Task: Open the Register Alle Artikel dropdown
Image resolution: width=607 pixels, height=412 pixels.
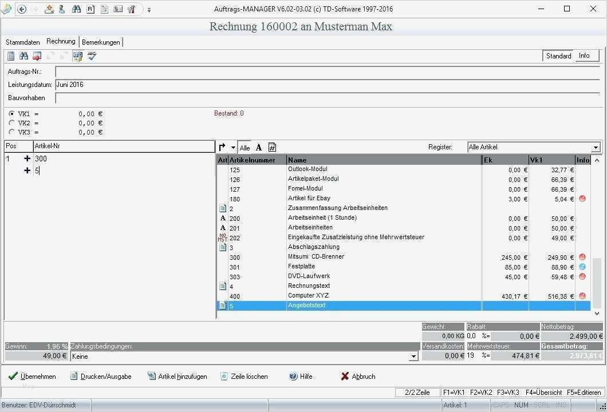Action: tap(596, 148)
